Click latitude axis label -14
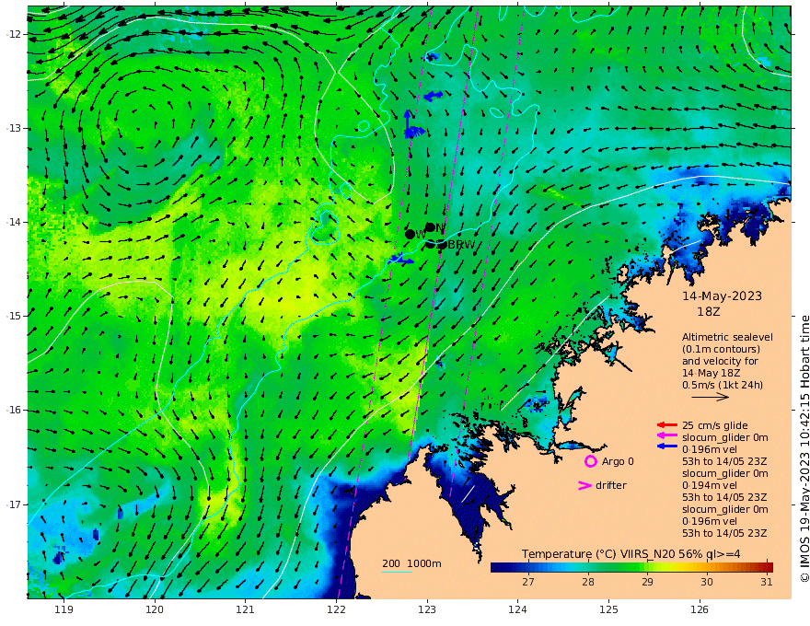 pyautogui.click(x=14, y=222)
